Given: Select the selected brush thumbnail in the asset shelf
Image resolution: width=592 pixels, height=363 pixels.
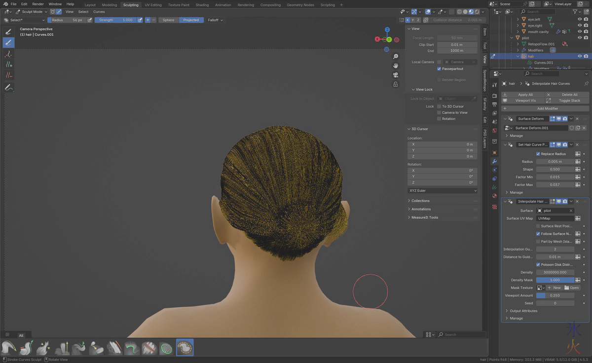Looking at the screenshot, I should point(184,347).
